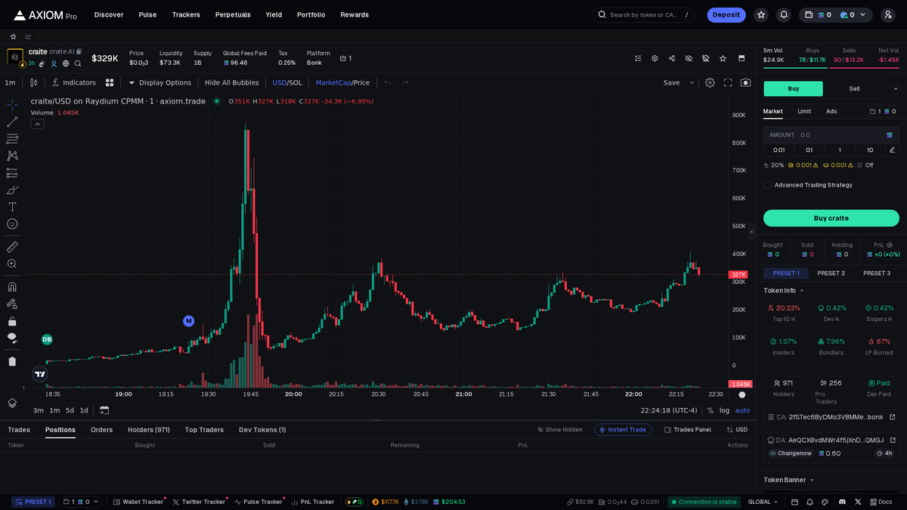Open the user profile icon

click(x=888, y=14)
